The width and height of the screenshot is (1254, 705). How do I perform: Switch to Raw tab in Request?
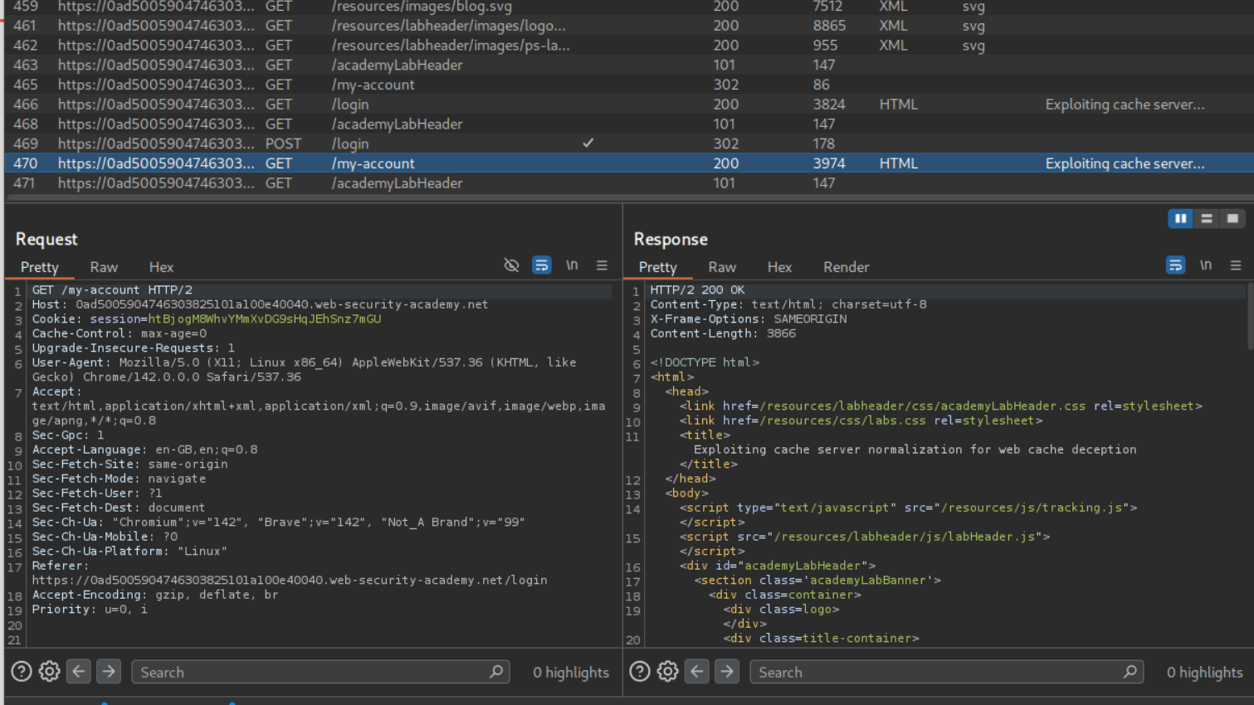tap(104, 267)
